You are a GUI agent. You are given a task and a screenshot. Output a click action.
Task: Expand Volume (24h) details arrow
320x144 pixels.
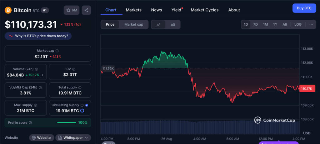pyautogui.click(x=42, y=75)
